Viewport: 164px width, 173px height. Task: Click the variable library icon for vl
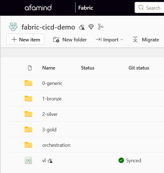pyautogui.click(x=28, y=160)
